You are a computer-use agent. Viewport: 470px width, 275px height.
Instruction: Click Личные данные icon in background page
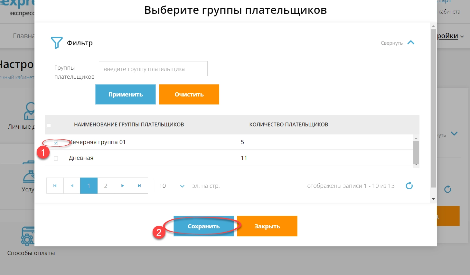(x=30, y=111)
